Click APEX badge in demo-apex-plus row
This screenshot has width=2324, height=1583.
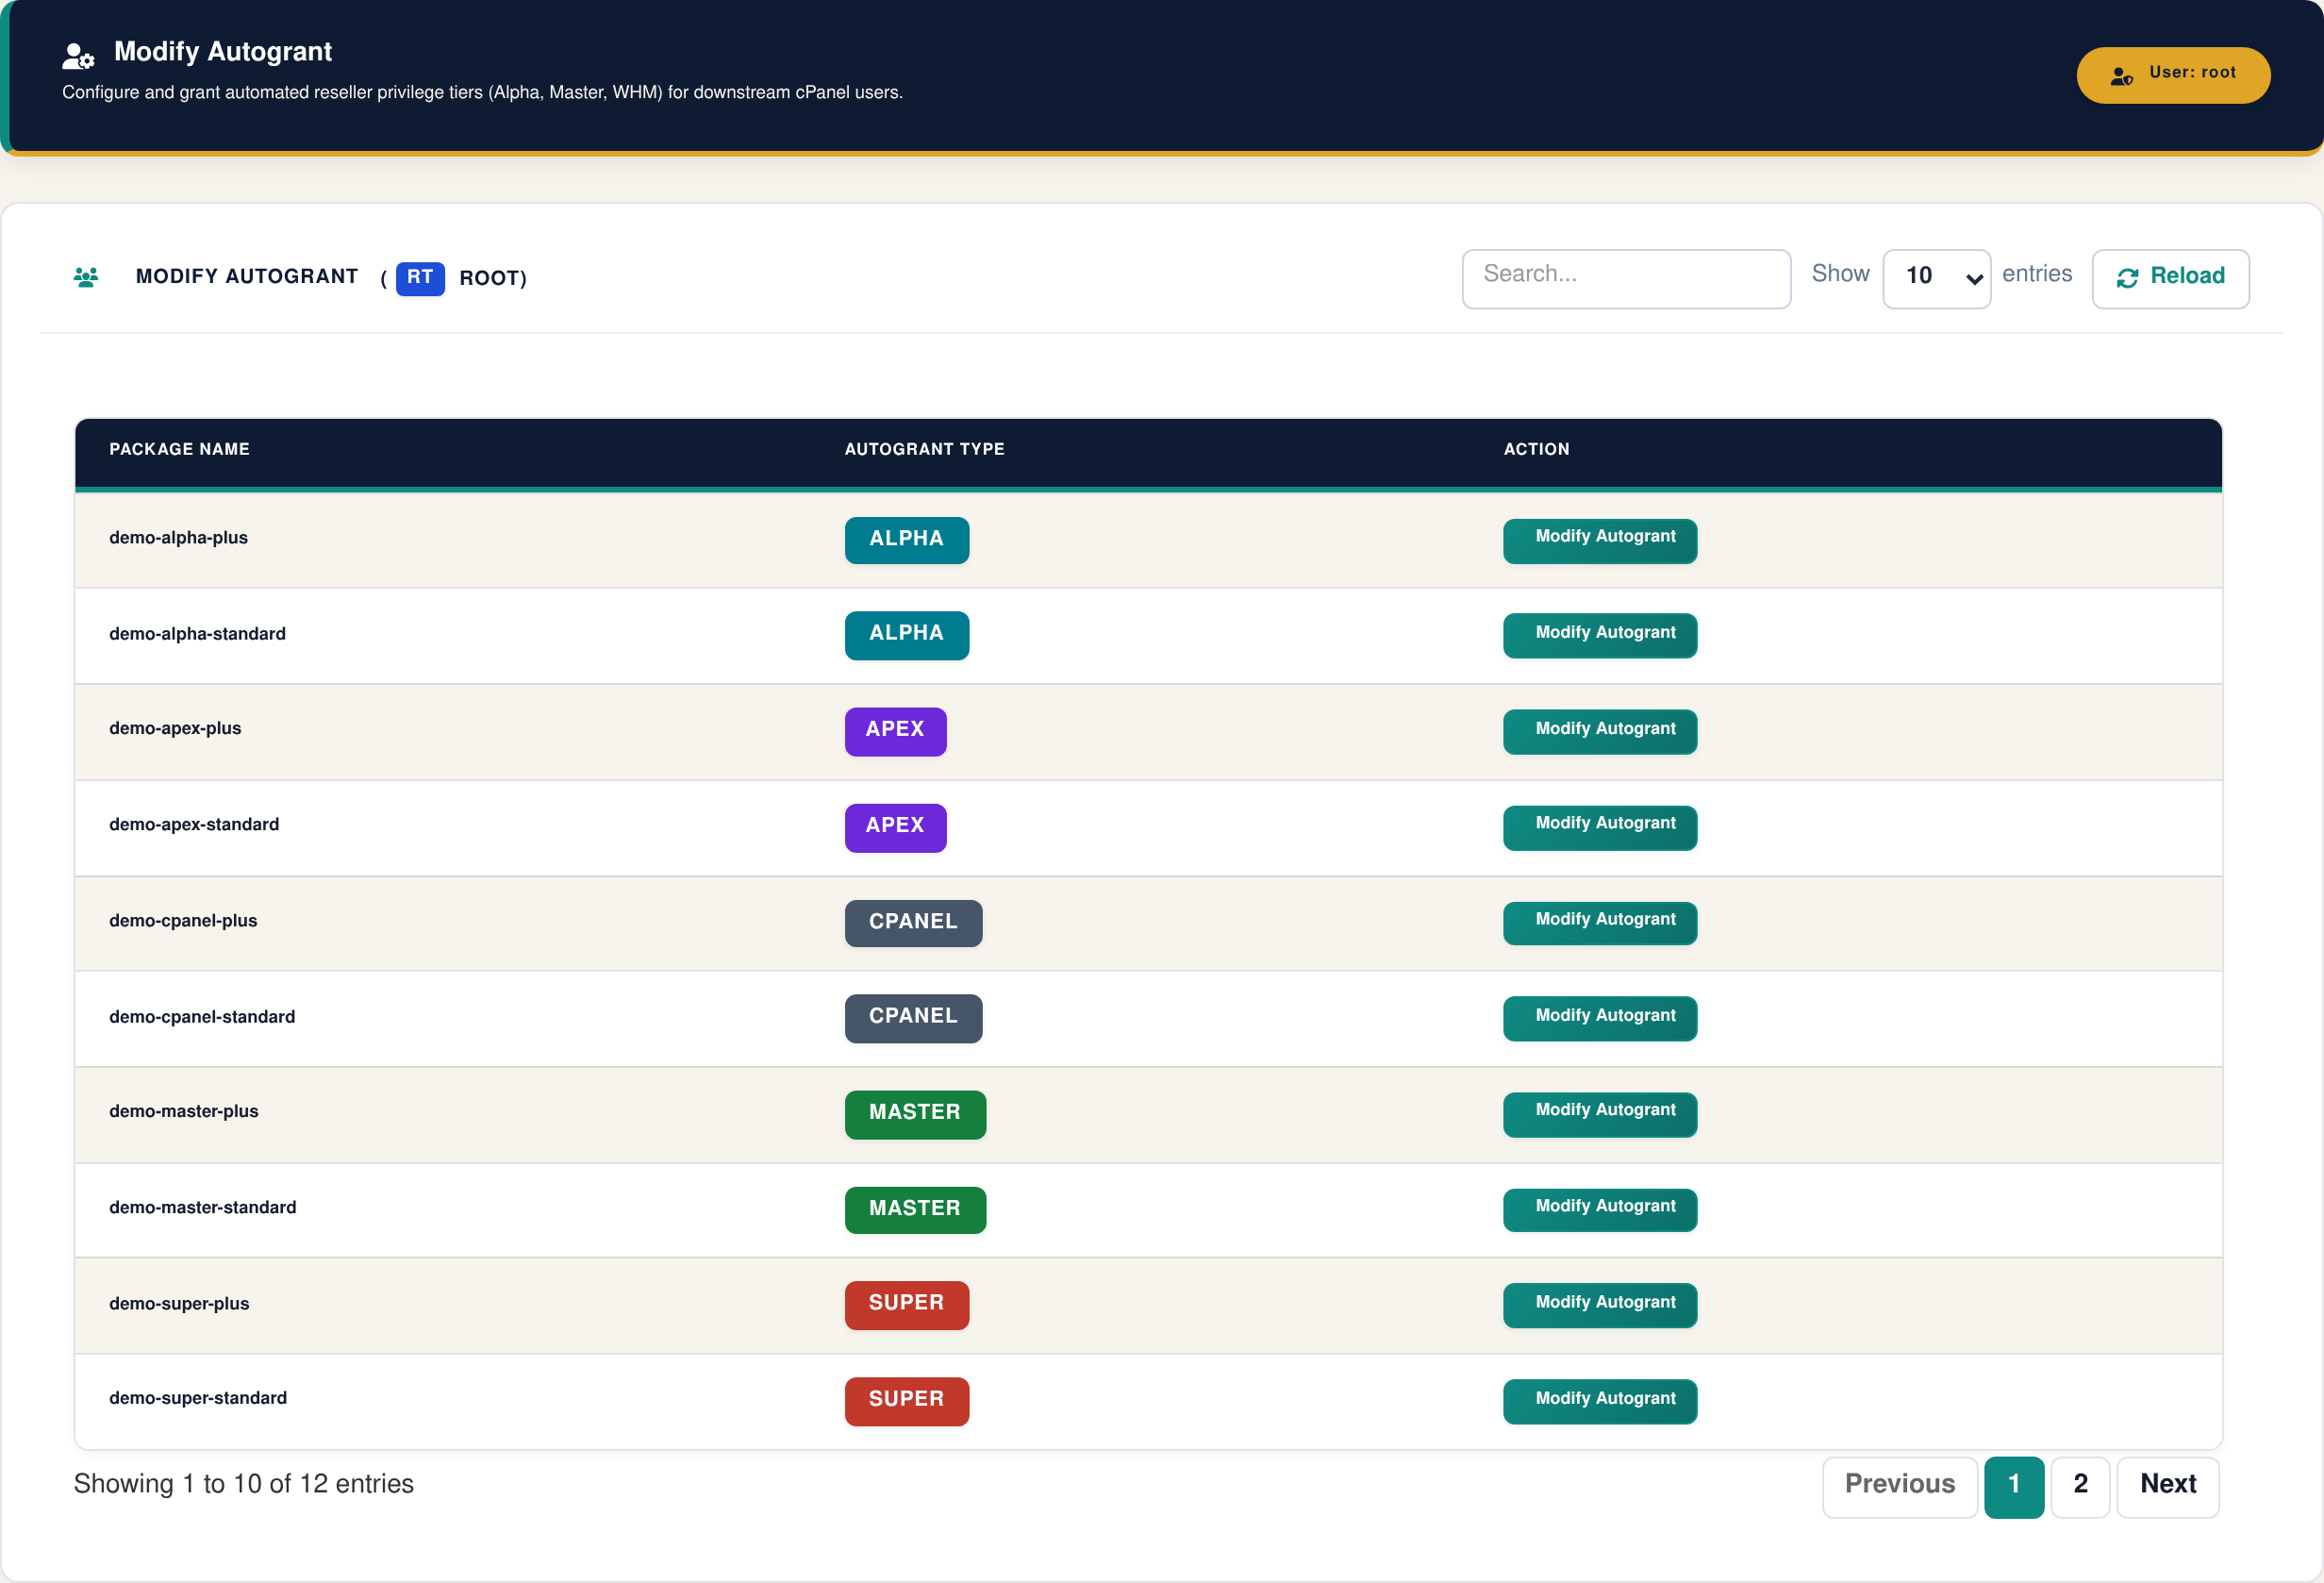click(x=895, y=731)
